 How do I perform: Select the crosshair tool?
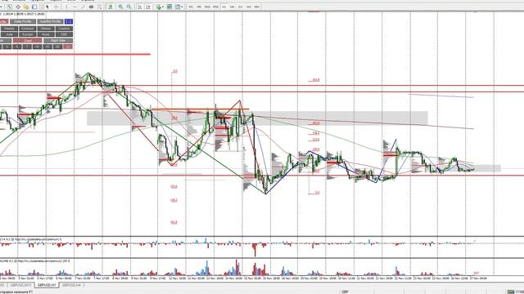pos(56,7)
